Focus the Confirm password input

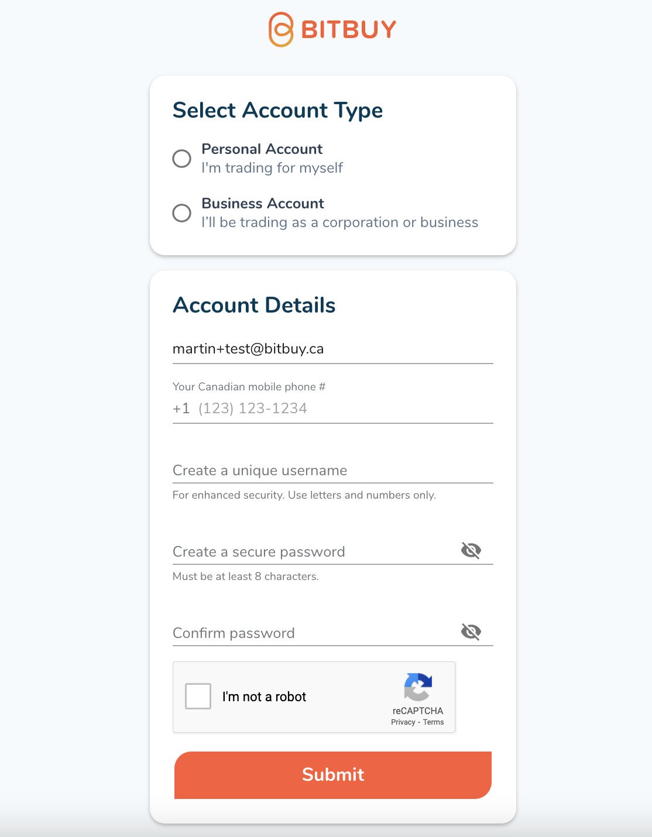pos(313,633)
